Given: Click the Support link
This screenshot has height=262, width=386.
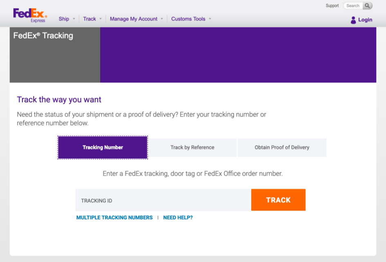Looking at the screenshot, I should (x=332, y=6).
